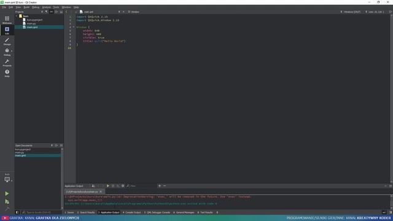
Task: Split the Projects panel
Action: click(x=56, y=12)
